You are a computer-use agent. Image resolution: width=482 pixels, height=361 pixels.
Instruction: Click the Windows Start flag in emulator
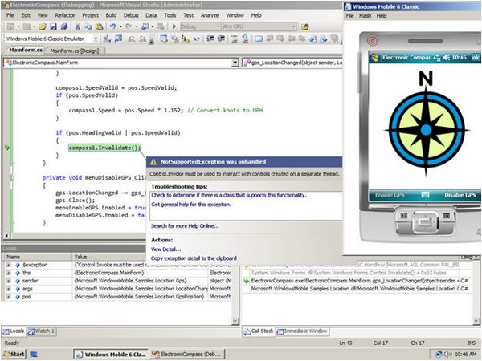(x=374, y=58)
